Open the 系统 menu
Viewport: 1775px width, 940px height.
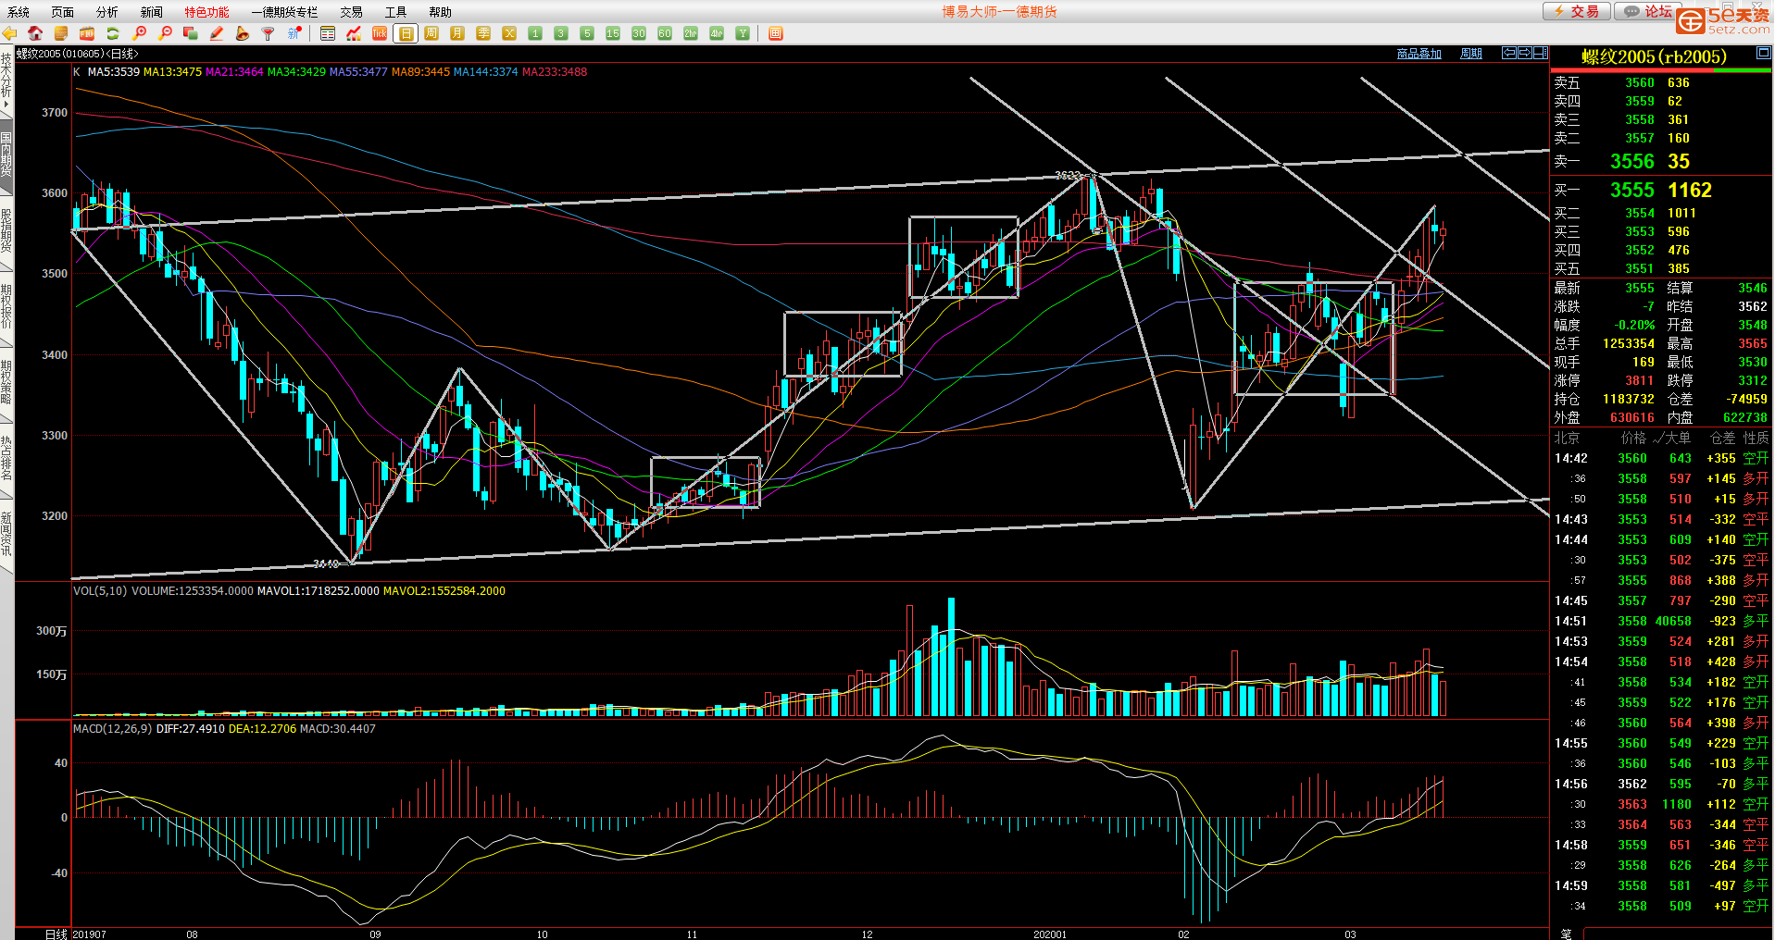pos(19,12)
